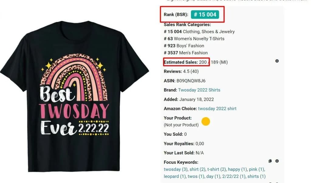Select the twosday (3) focus keyword

(x=175, y=169)
